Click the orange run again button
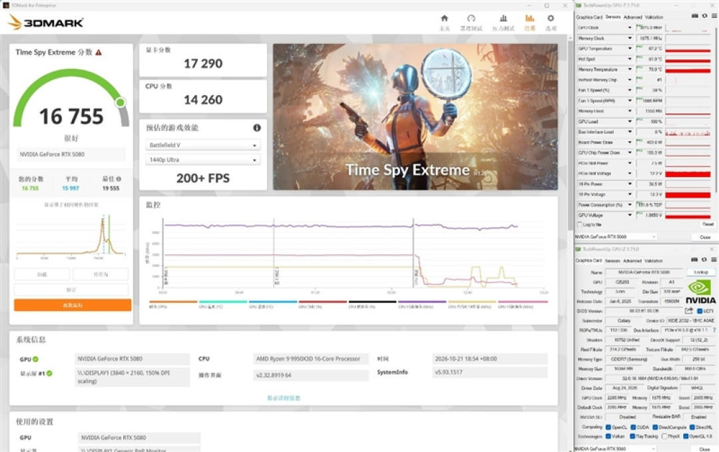Viewport: 719px width, 452px height. point(73,305)
